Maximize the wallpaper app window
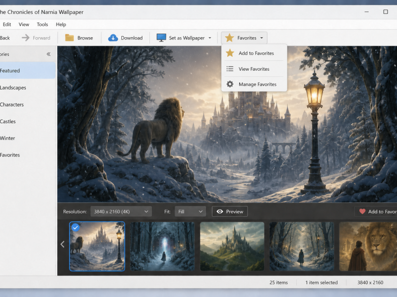The image size is (397, 297). (x=386, y=12)
